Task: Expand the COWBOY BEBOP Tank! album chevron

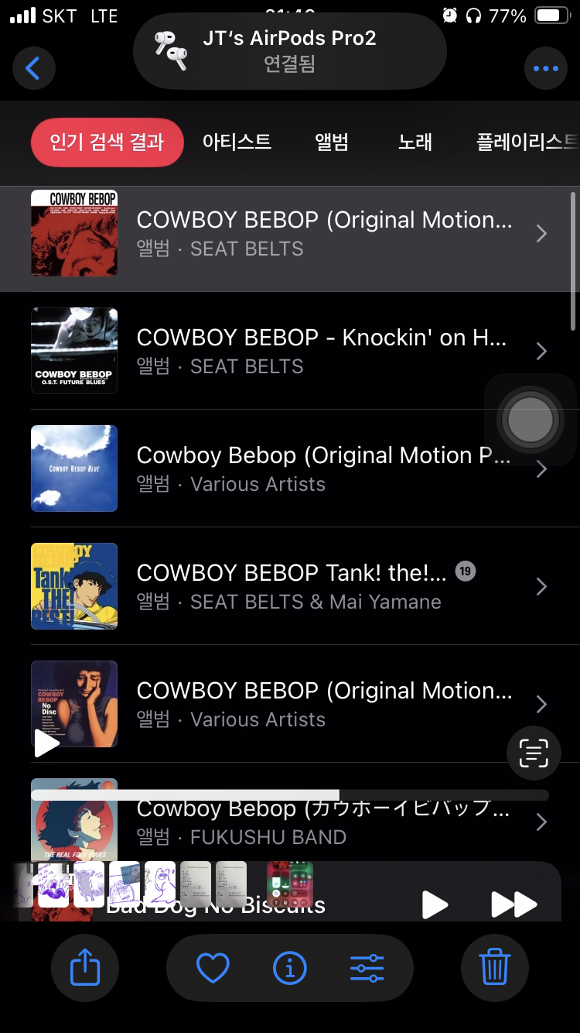Action: (x=541, y=587)
